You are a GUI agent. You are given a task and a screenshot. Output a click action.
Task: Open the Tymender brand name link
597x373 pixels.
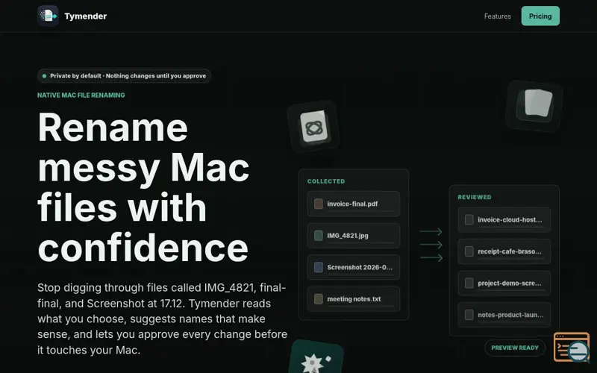coord(85,16)
